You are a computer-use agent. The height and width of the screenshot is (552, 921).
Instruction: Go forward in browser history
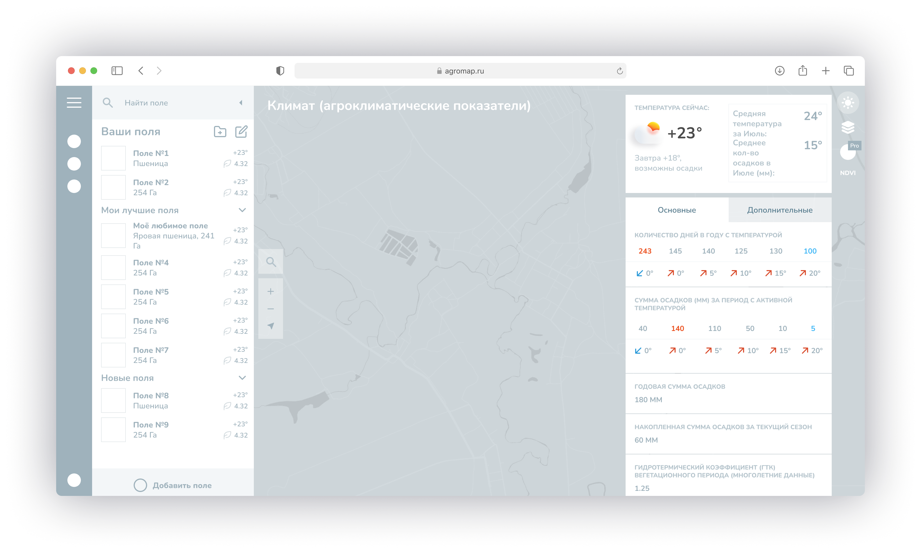159,71
